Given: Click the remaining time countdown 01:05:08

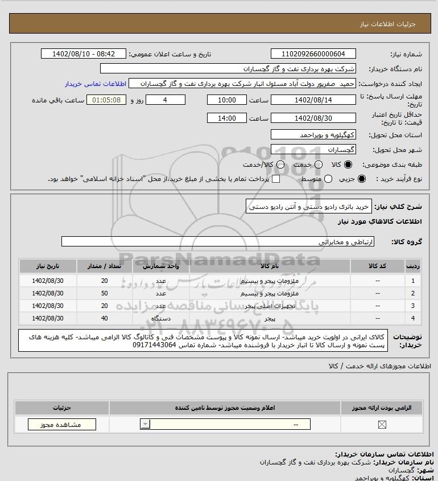Looking at the screenshot, I should [x=106, y=100].
